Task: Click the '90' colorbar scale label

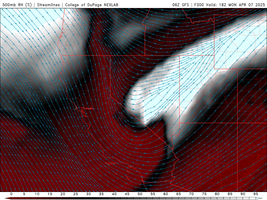Action: pos(243,194)
